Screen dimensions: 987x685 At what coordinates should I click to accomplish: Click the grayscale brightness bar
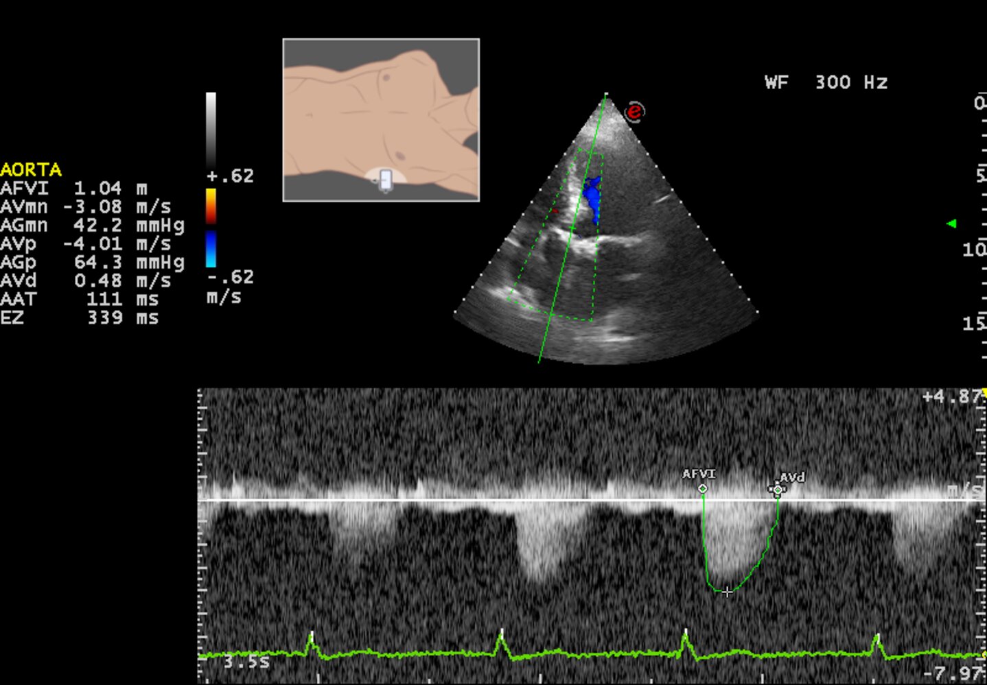tap(211, 130)
